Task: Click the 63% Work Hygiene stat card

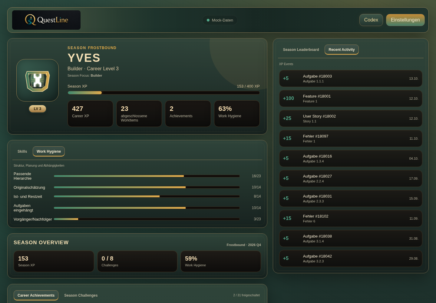Action: coord(237,114)
